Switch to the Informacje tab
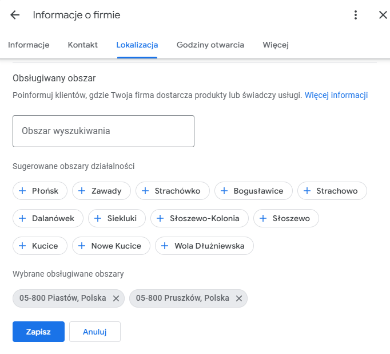Image resolution: width=390 pixels, height=354 pixels. 29,45
